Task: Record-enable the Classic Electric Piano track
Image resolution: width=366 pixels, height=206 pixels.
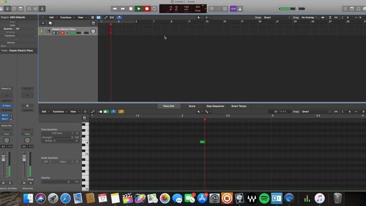Action: 62,33
